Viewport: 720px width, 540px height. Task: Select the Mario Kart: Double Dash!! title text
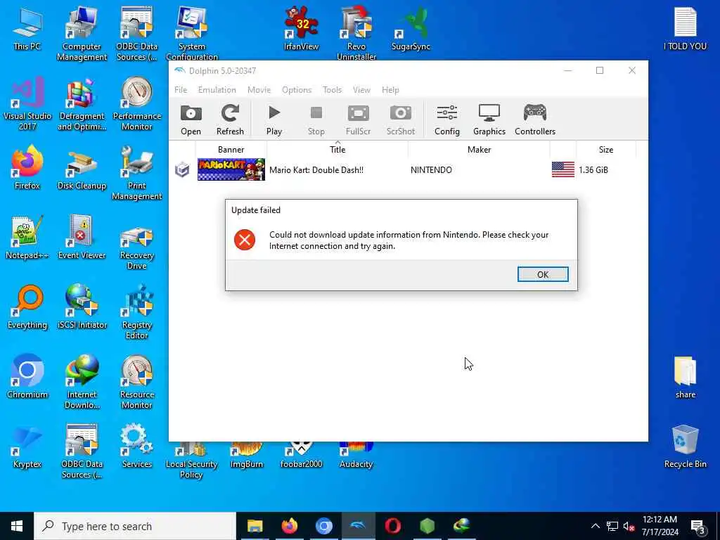(316, 170)
